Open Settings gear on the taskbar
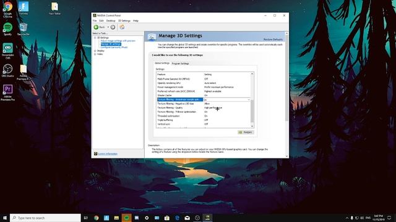This screenshot has height=222, width=396. [x=147, y=218]
